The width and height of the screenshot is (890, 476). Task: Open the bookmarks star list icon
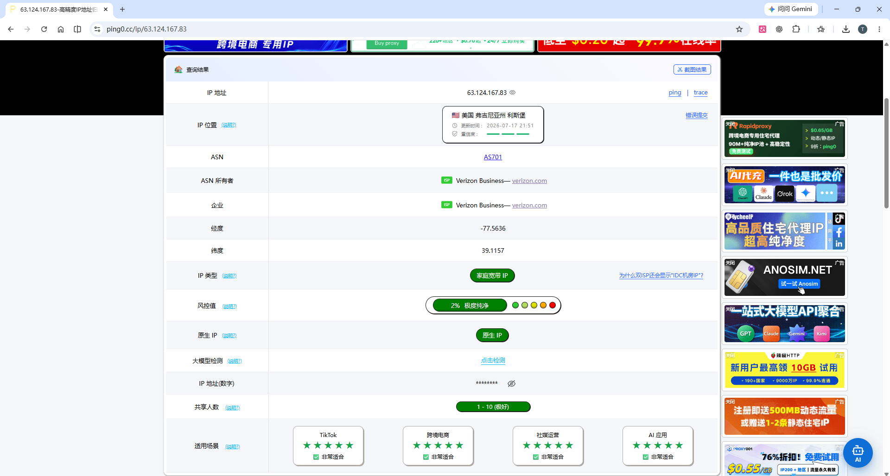(x=821, y=29)
